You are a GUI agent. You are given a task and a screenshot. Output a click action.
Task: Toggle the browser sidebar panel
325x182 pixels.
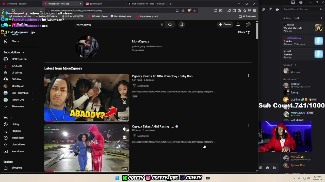[x=234, y=11]
